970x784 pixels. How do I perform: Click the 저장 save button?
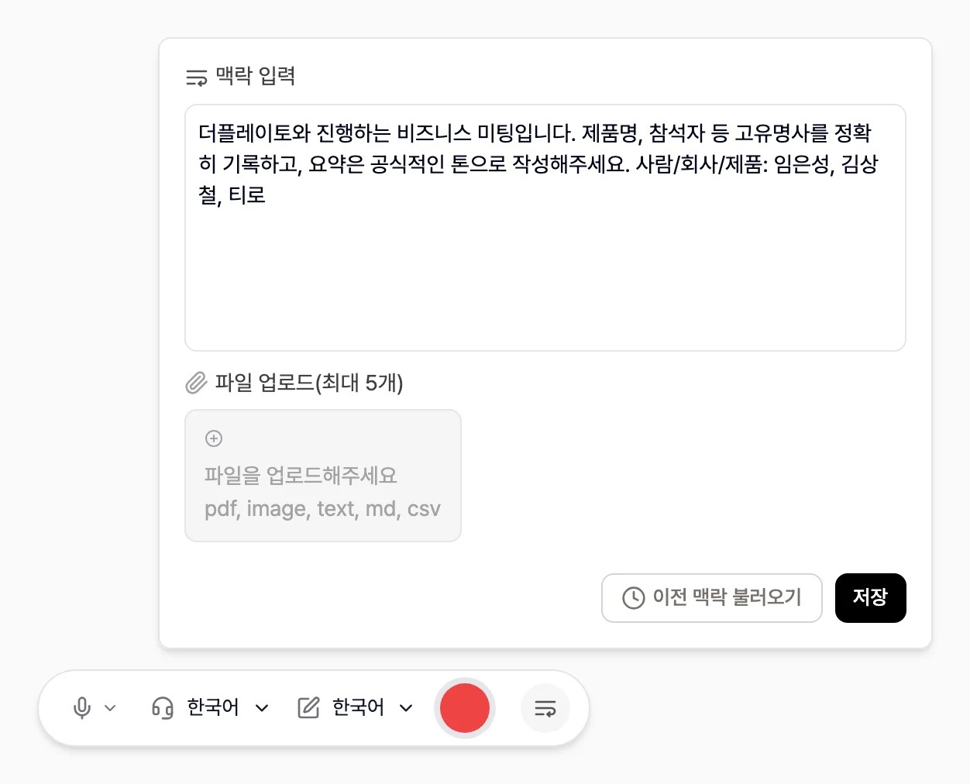click(871, 598)
